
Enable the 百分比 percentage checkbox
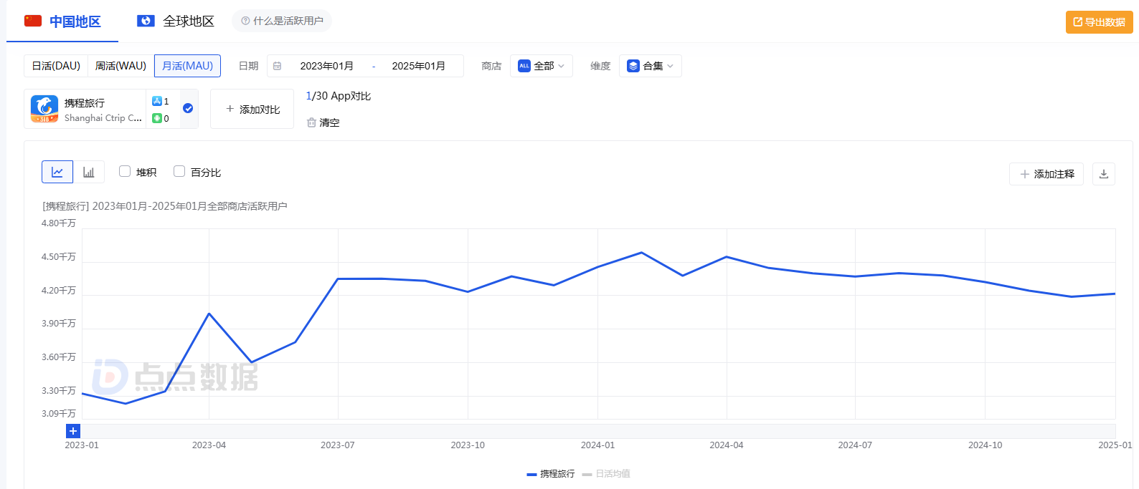179,172
